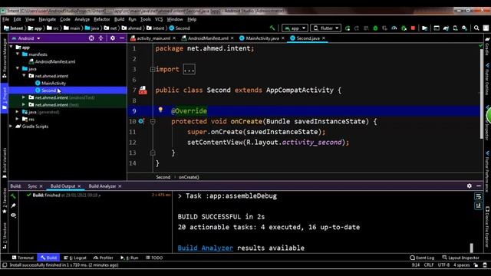The height and width of the screenshot is (276, 491).
Task: Click the red Stop button
Action: [413, 28]
